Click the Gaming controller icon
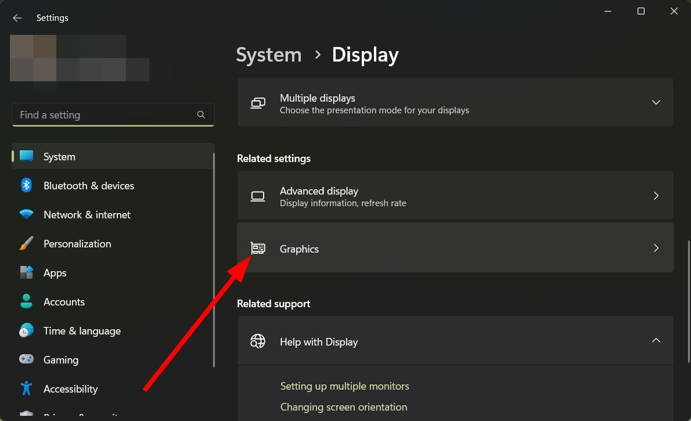Image resolution: width=691 pixels, height=421 pixels. click(x=26, y=360)
